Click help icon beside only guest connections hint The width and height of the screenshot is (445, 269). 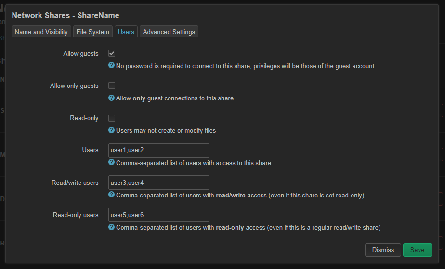coord(111,98)
